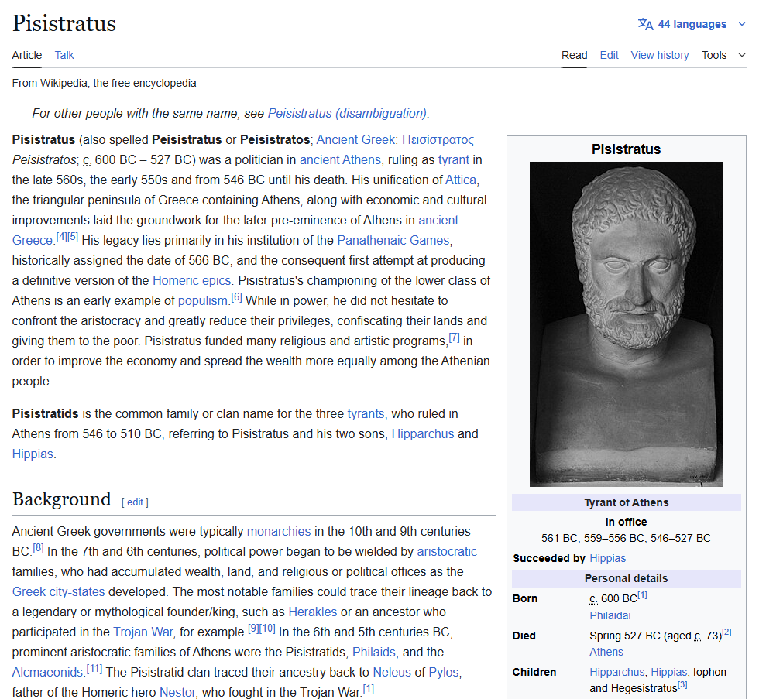Viewport: 759px width, 699px height.
Task: Click the Alcmaeonids link
Action: tap(47, 672)
